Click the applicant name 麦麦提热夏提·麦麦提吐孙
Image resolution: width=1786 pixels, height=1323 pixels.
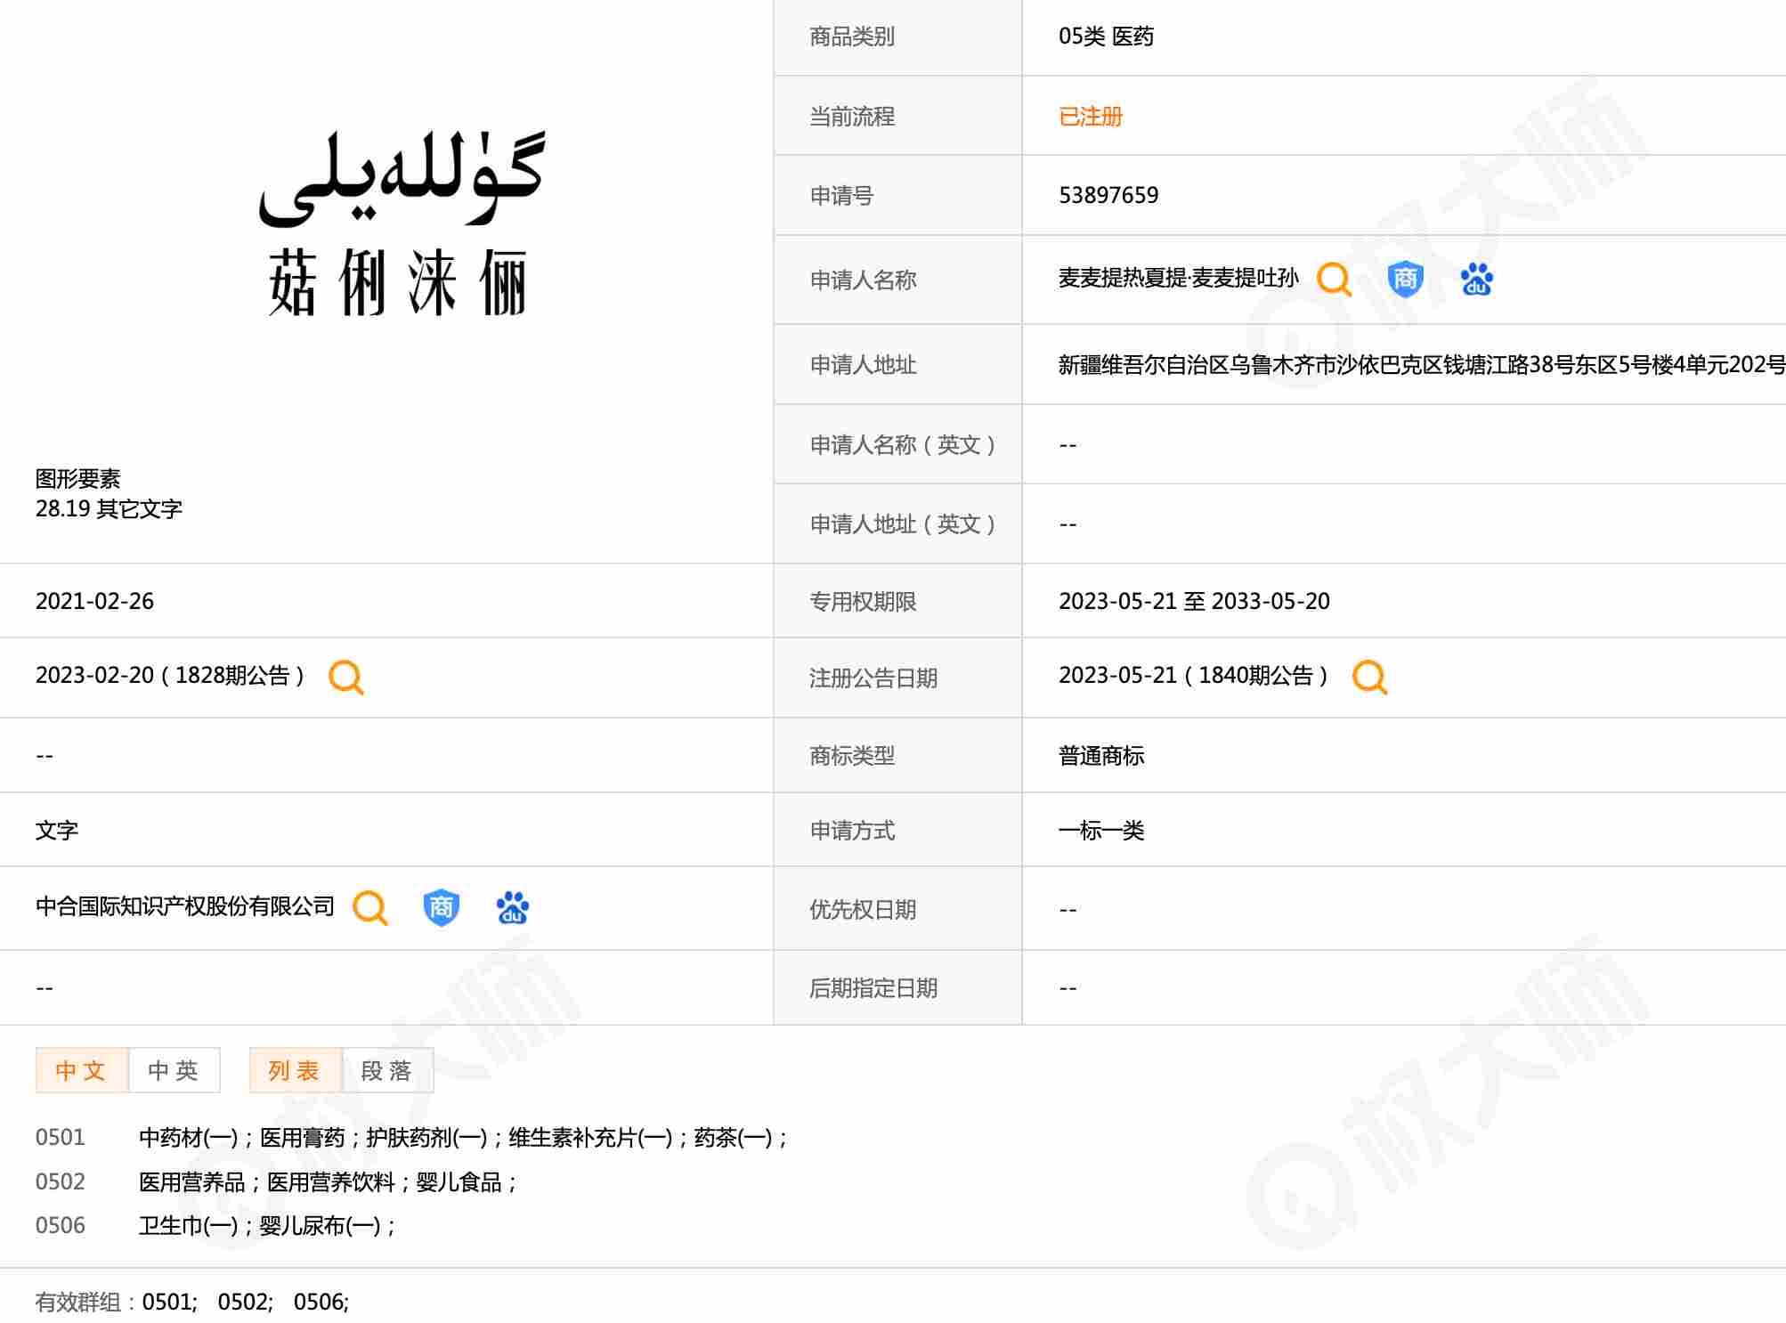pyautogui.click(x=1177, y=279)
